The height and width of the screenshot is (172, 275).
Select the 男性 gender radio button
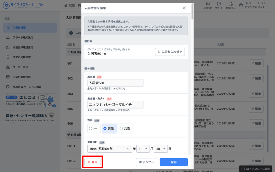109,129
